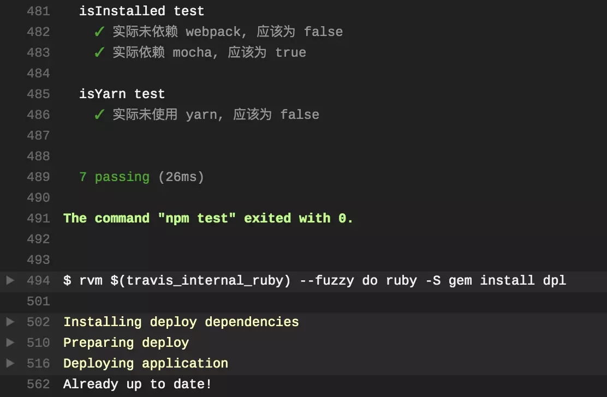Click line number 481
607x397 pixels.
click(x=38, y=11)
